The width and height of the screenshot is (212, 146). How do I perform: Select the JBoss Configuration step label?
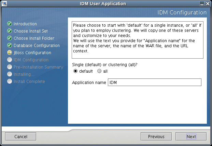32,53
